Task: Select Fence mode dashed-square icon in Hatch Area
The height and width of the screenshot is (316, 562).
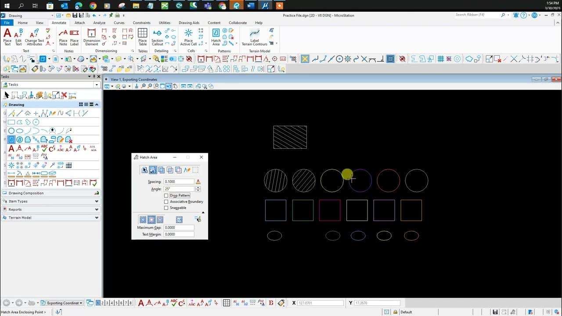Action: click(196, 170)
